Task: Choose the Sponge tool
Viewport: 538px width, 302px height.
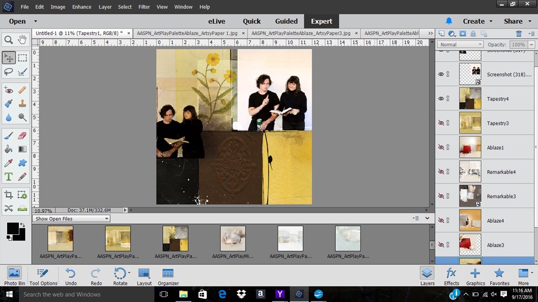Action: click(x=22, y=117)
